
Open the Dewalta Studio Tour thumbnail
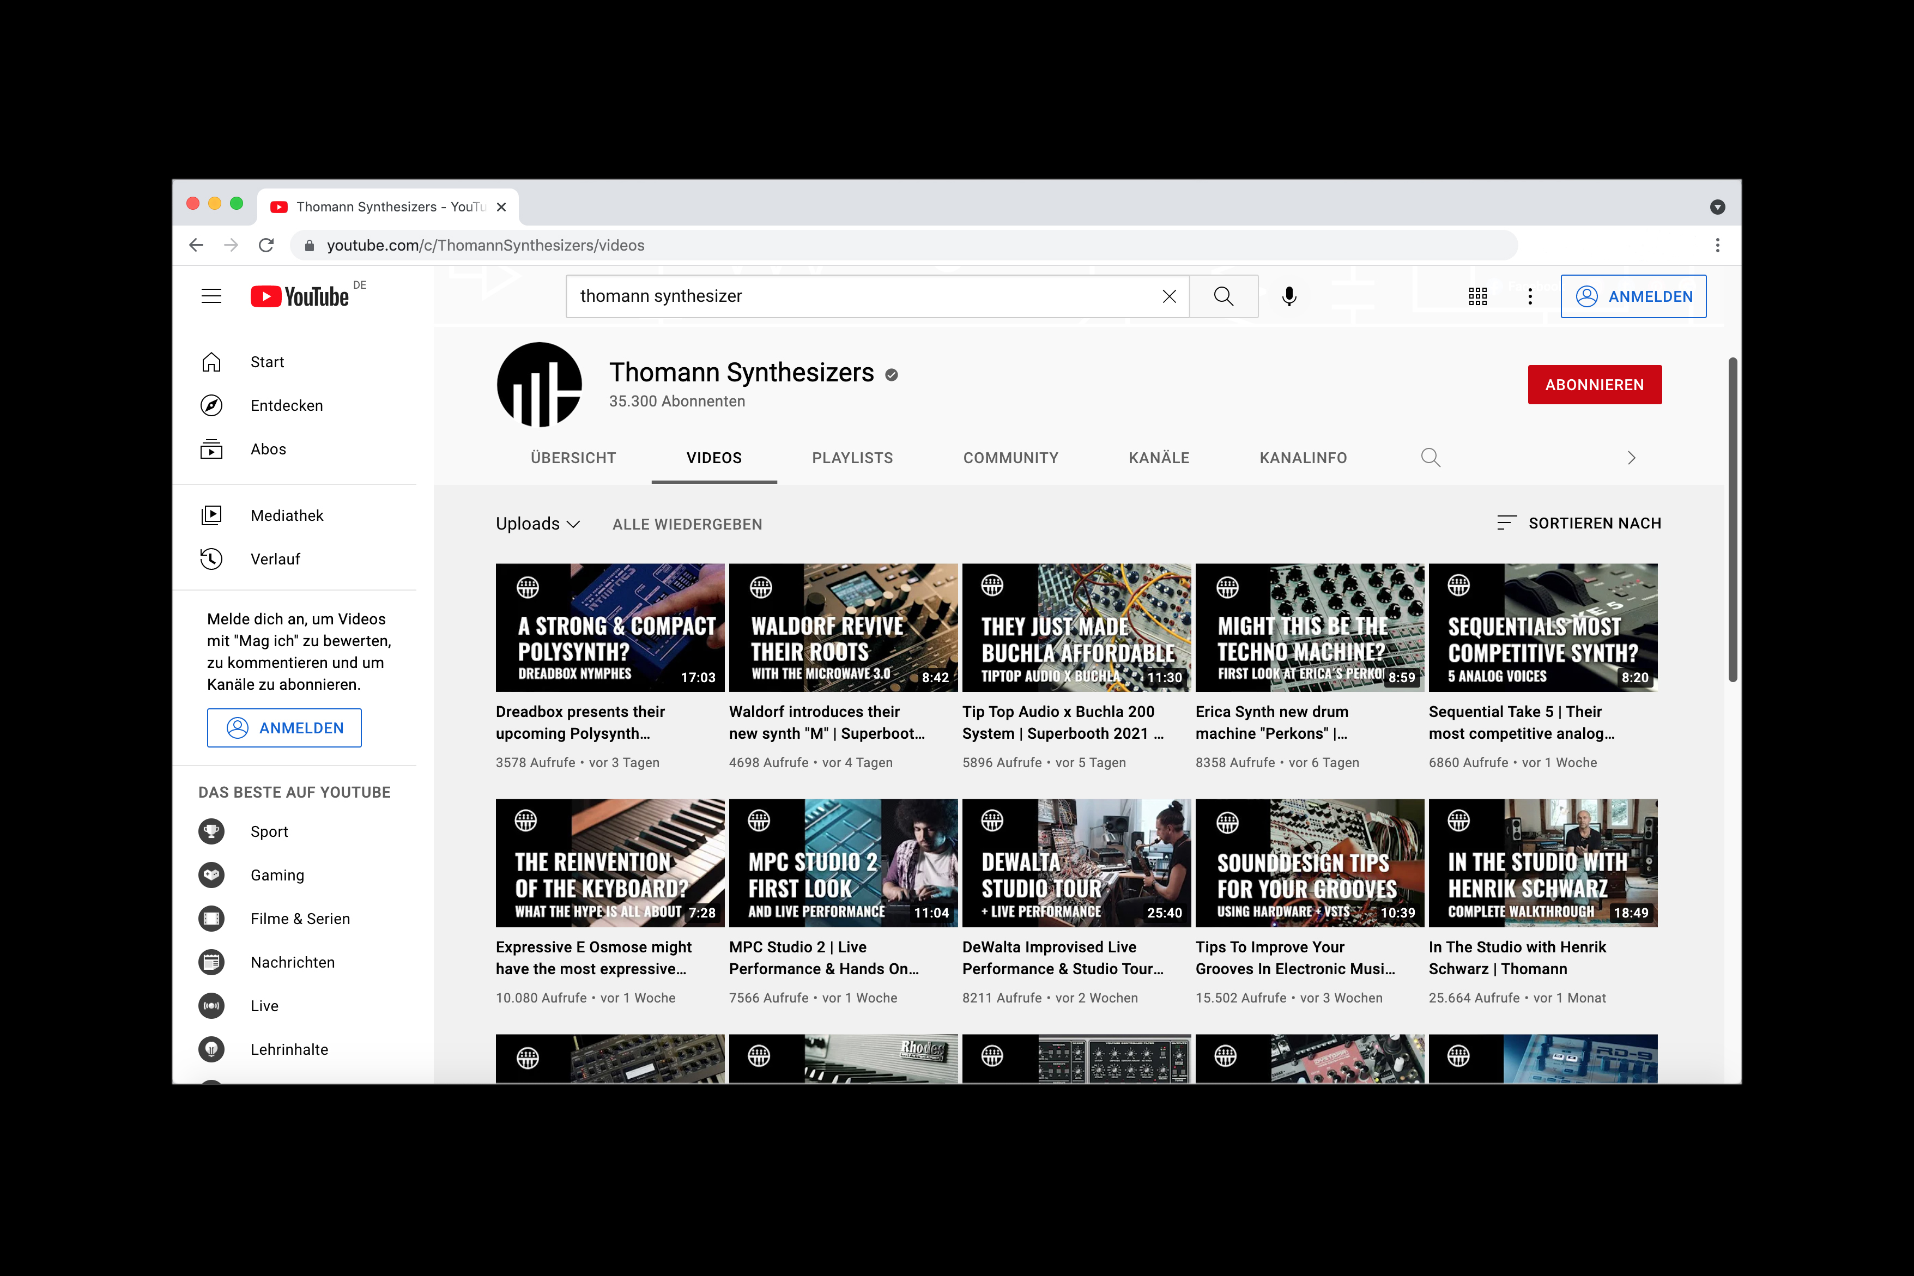(x=1076, y=862)
